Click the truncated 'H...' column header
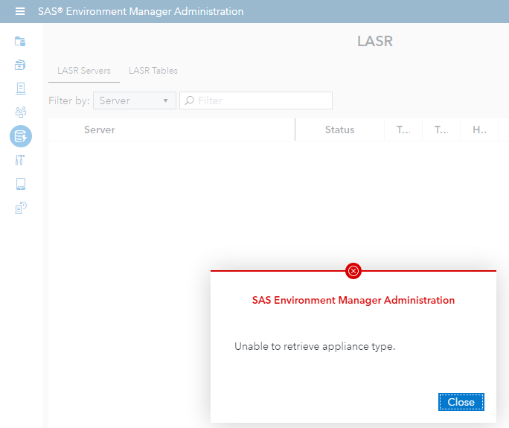This screenshot has width=509, height=428. tap(479, 130)
